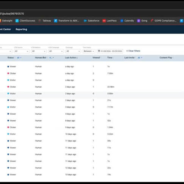Open the Tableau bookmark

tap(45, 21)
